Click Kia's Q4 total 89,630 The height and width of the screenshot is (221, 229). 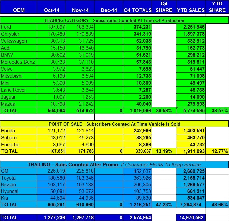138,198
